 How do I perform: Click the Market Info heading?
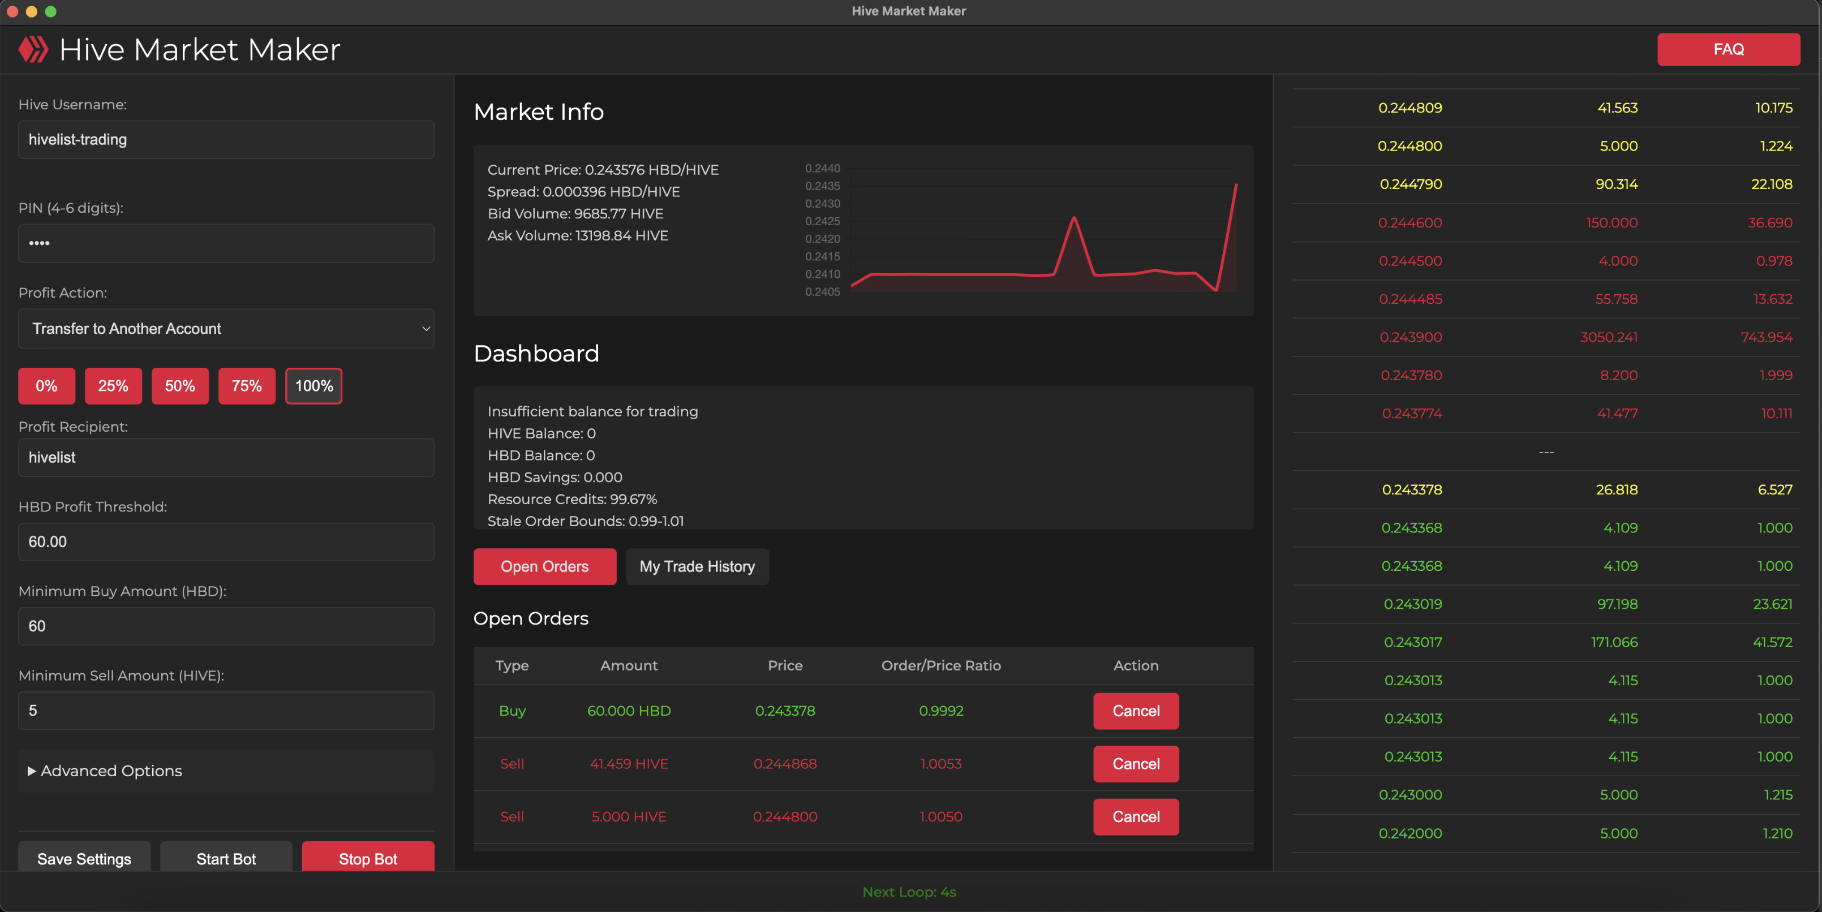[x=538, y=111]
